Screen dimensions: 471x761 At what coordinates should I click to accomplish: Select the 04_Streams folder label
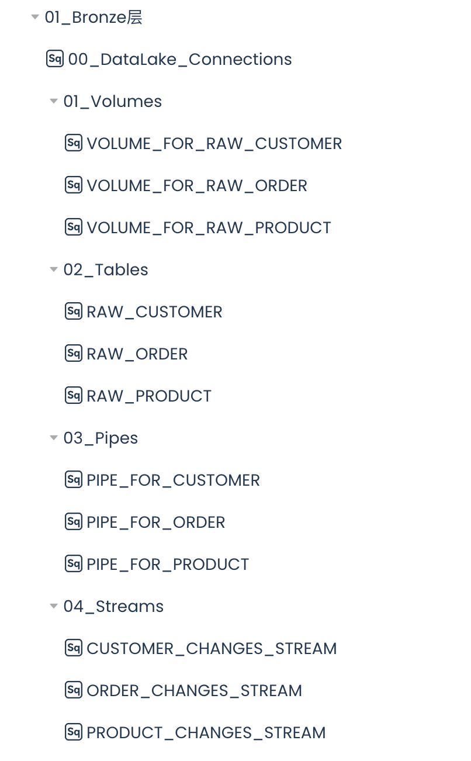point(113,606)
